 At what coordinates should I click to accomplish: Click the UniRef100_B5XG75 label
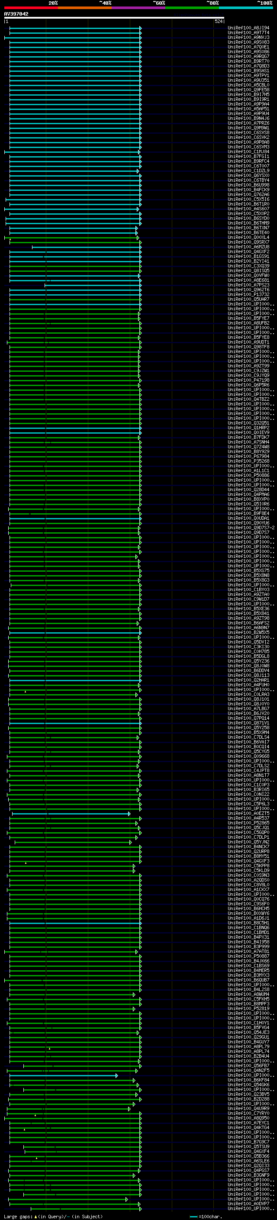tap(248, 571)
